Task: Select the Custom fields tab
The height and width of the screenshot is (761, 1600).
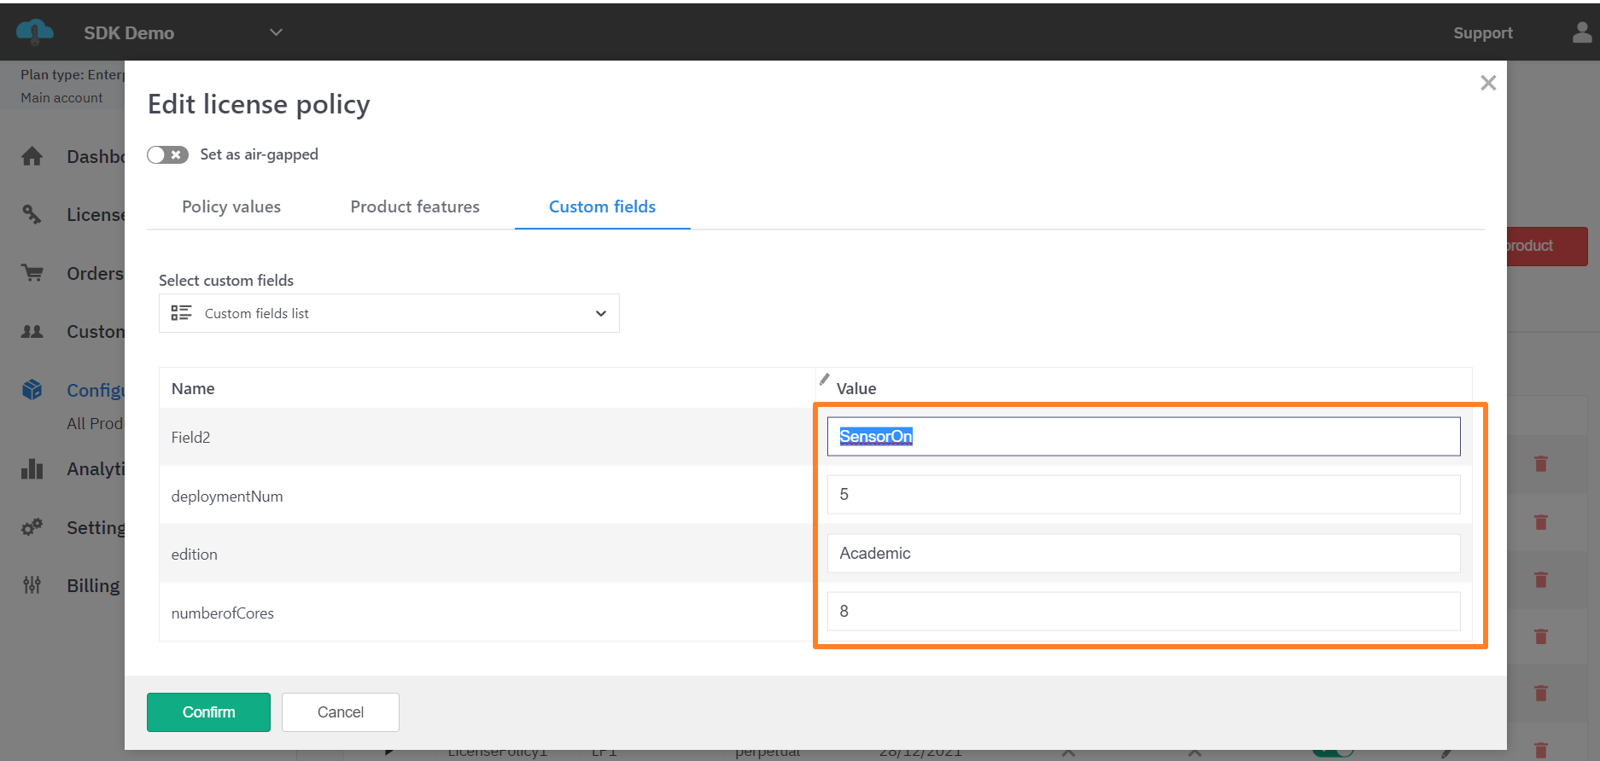Action: (x=602, y=206)
